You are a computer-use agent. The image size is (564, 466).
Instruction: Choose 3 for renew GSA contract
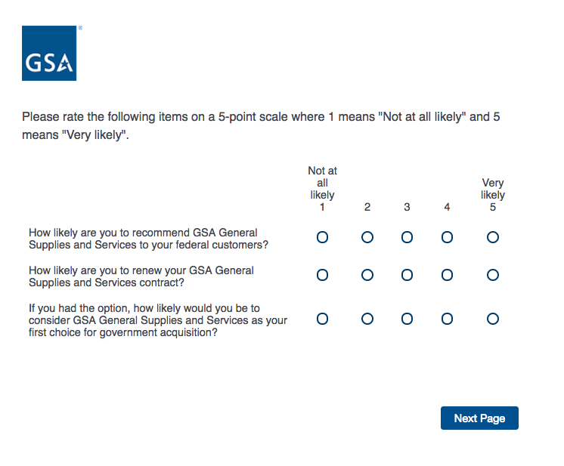click(x=407, y=275)
